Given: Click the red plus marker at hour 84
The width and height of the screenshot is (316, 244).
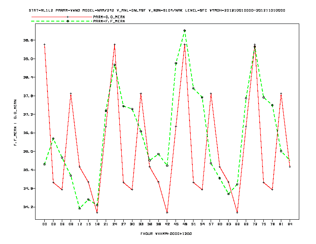Looking at the screenshot, I should pos(290,167).
